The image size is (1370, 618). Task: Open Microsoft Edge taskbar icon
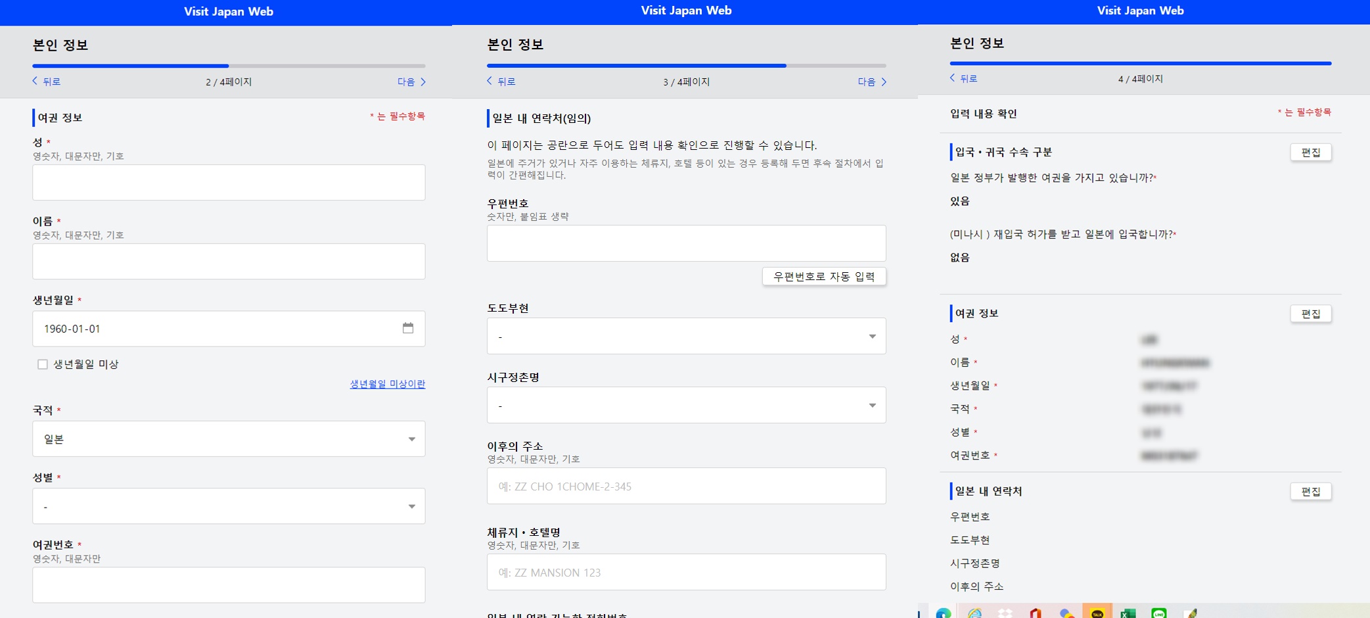(944, 613)
